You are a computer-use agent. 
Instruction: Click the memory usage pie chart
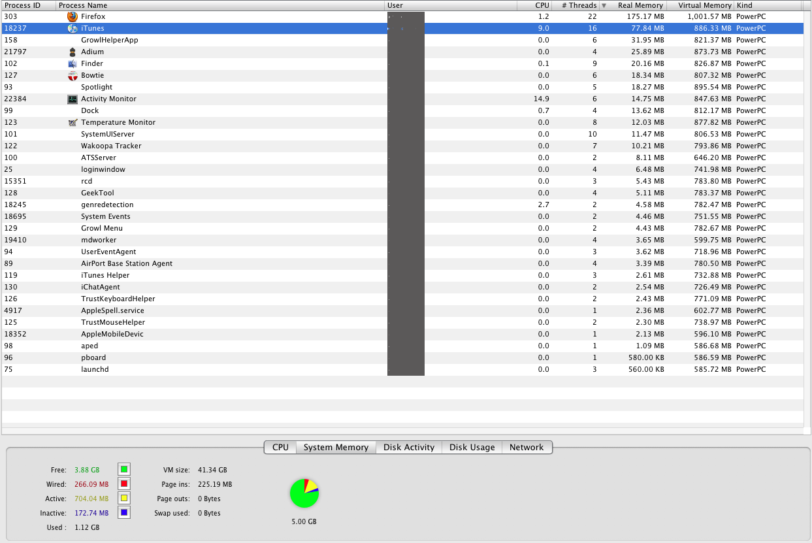tap(304, 493)
